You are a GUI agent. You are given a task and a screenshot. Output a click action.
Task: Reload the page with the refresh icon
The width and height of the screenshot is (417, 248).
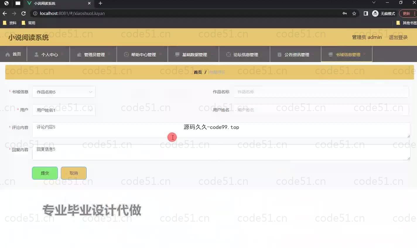click(x=24, y=13)
